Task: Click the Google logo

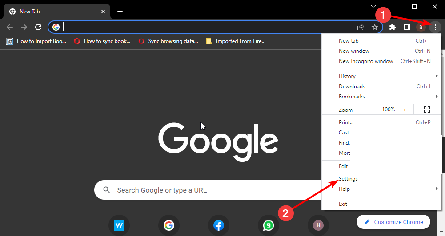Action: point(218,142)
